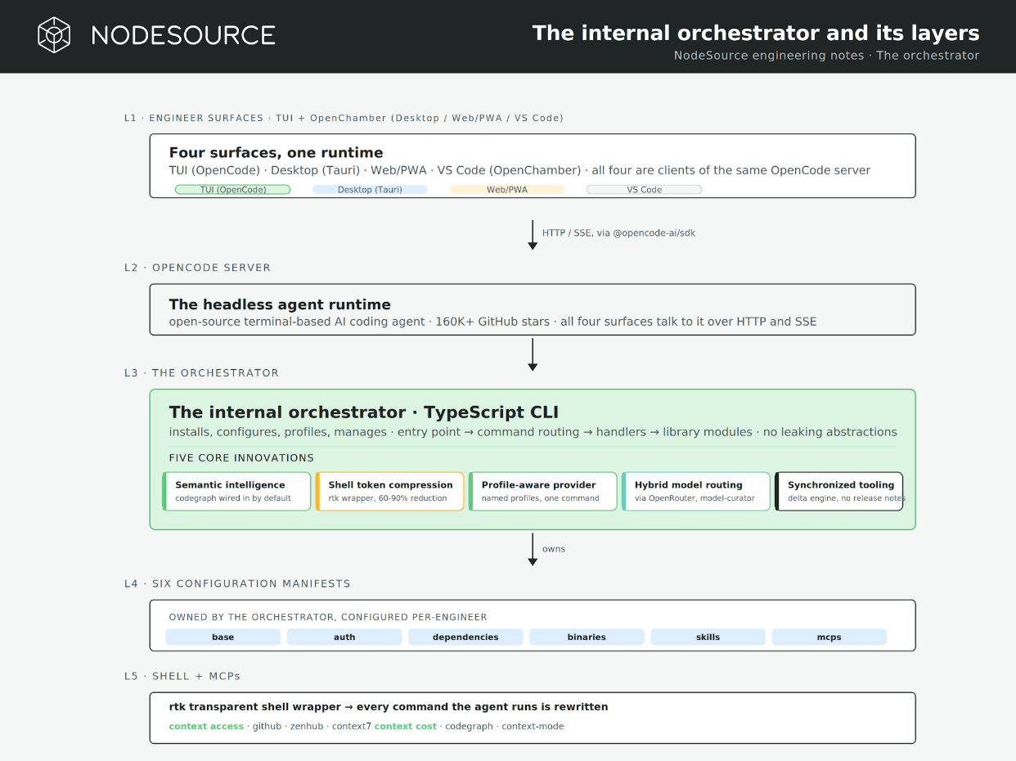This screenshot has height=761, width=1016.
Task: Select the Desktop (Tauri) pill
Action: click(370, 190)
